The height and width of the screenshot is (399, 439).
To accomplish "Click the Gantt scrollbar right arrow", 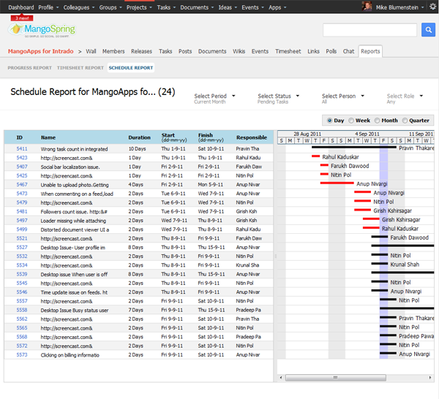I will click(430, 378).
